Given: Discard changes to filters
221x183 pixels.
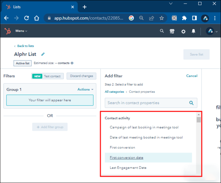Looking at the screenshot, I should coord(81,76).
